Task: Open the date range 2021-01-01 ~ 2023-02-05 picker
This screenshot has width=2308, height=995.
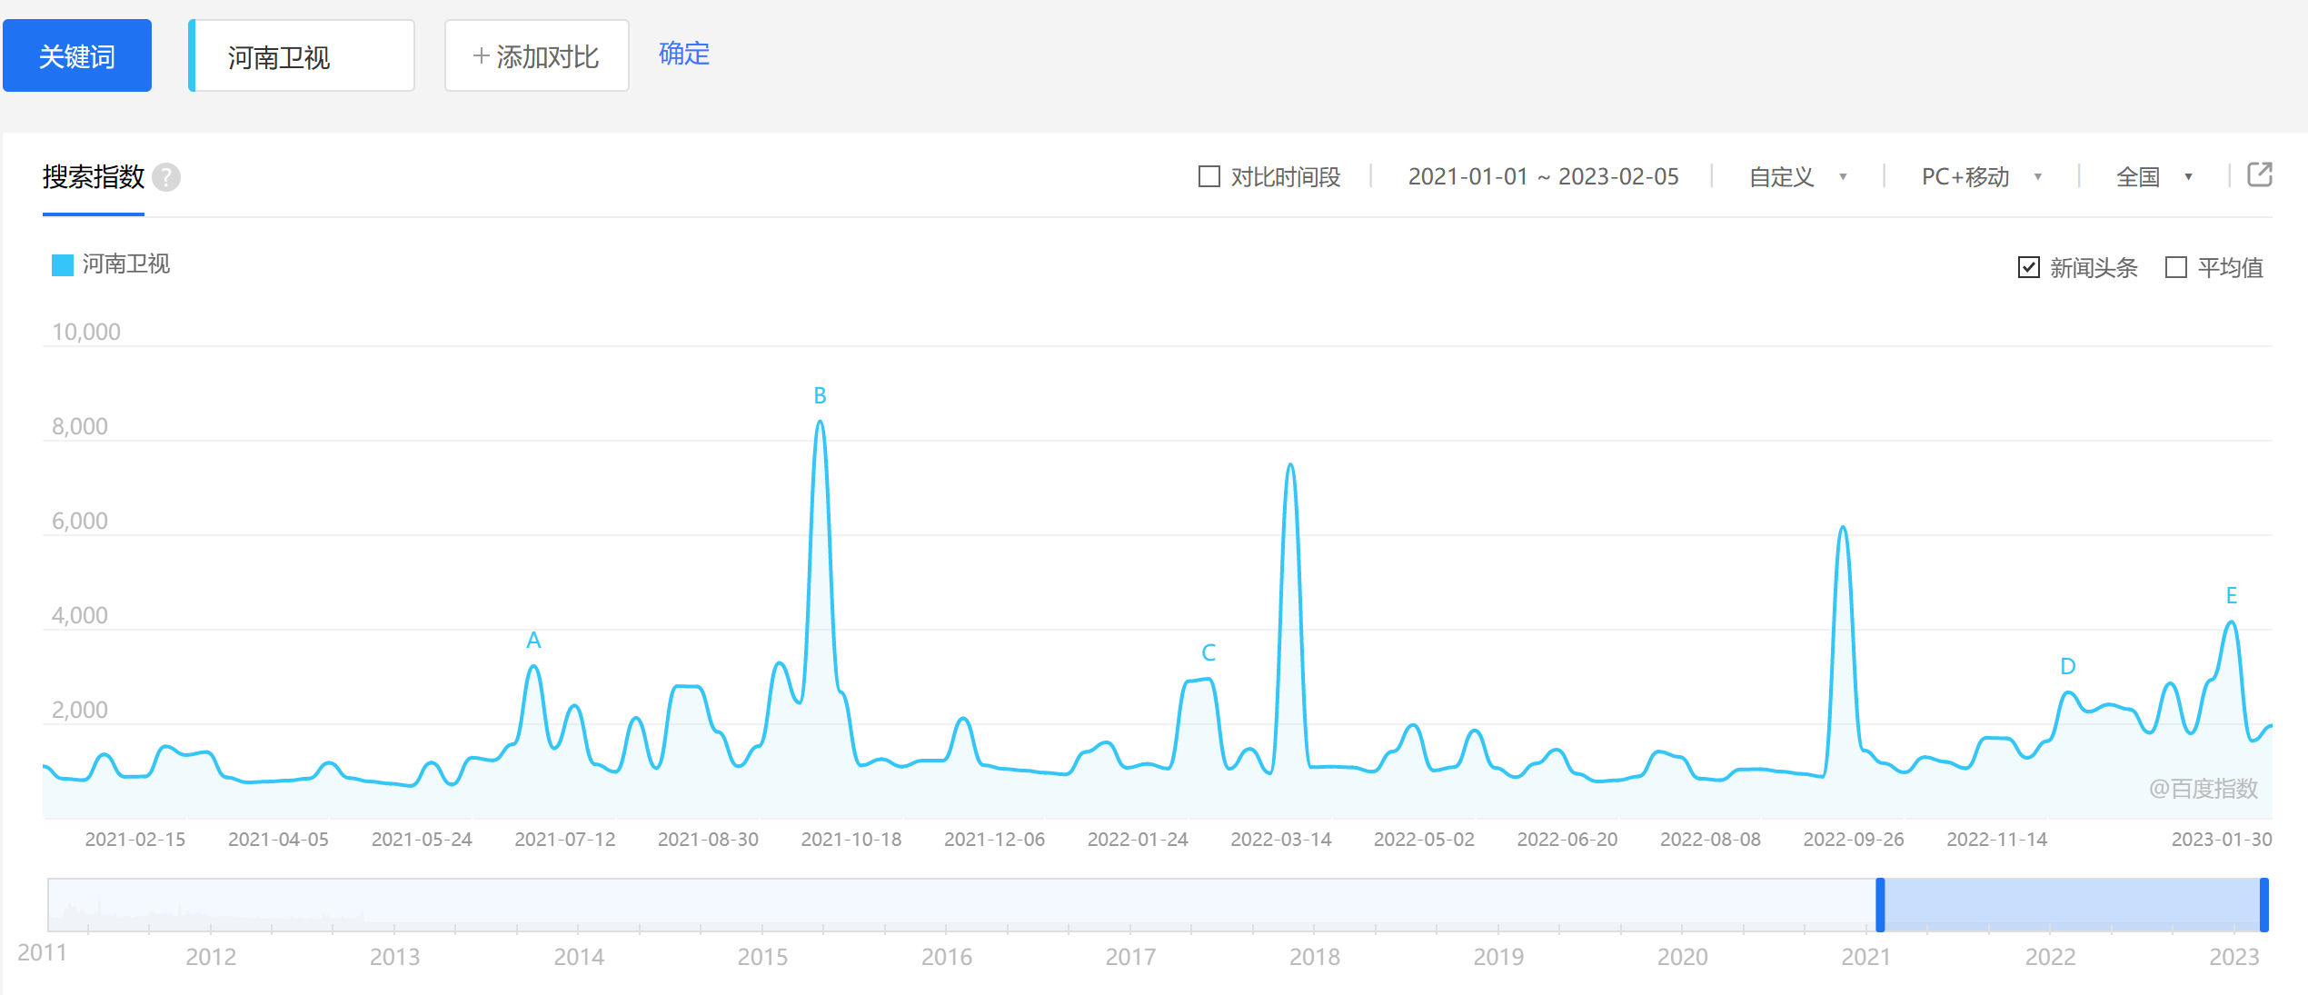Action: click(x=1543, y=176)
